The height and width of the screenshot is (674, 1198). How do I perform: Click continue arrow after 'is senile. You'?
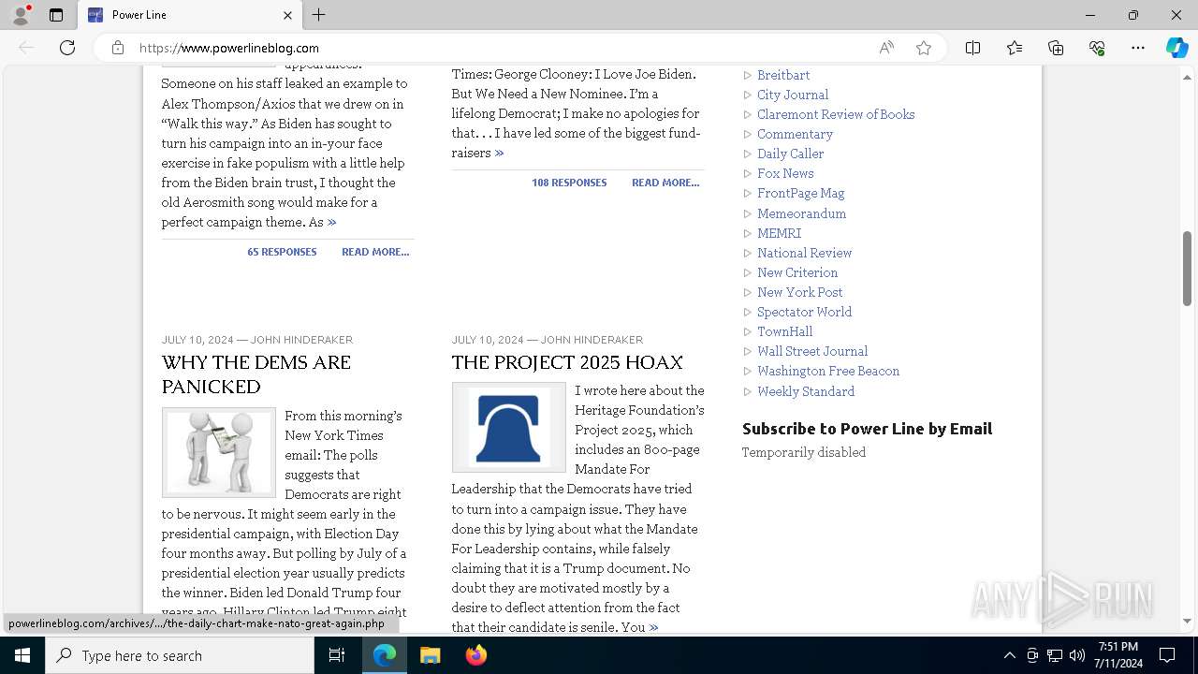(x=653, y=627)
